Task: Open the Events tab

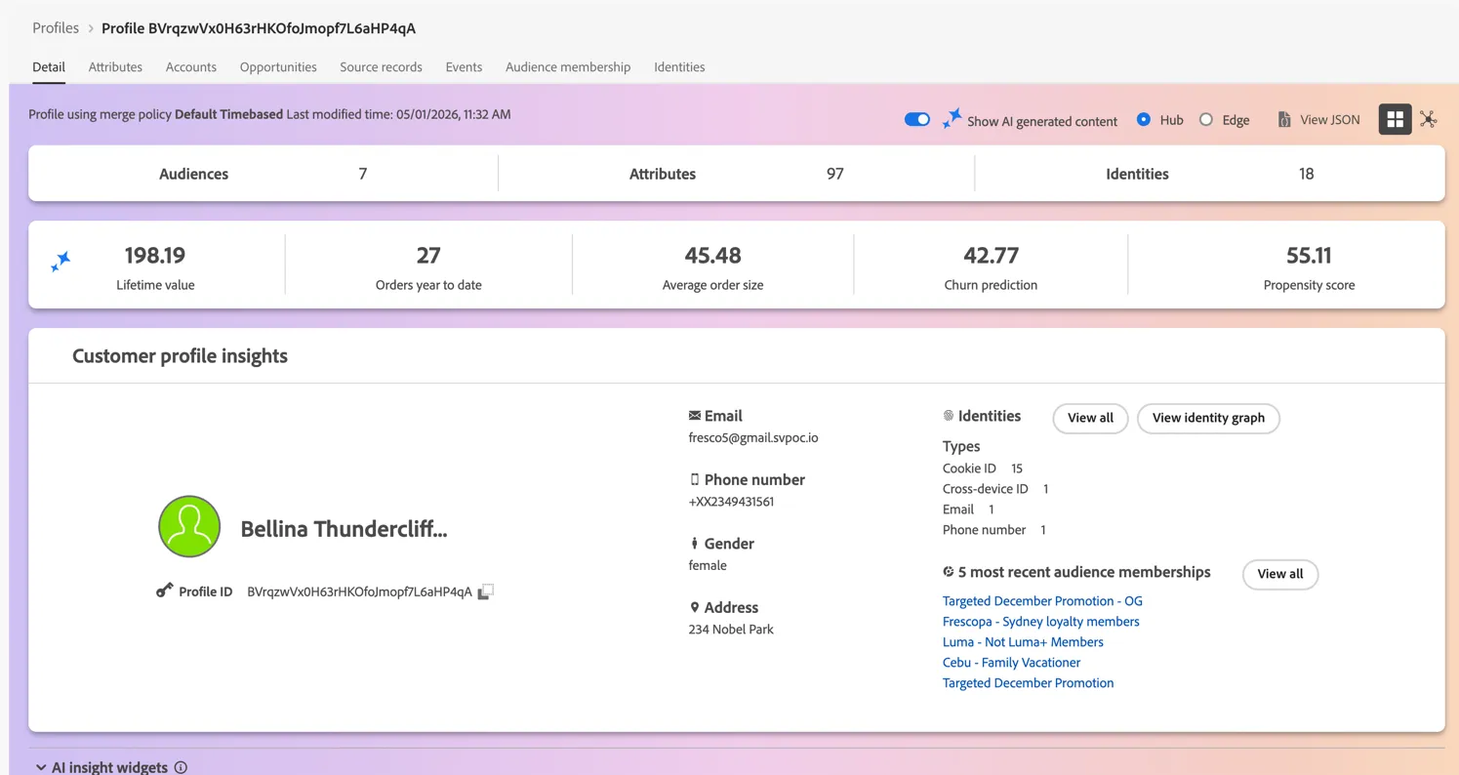Action: pos(464,67)
